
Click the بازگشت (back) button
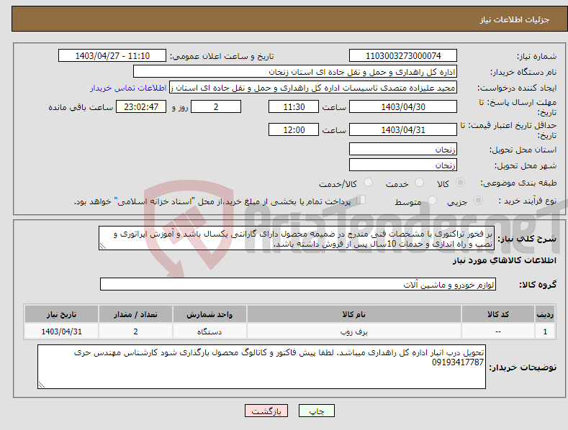tap(266, 411)
